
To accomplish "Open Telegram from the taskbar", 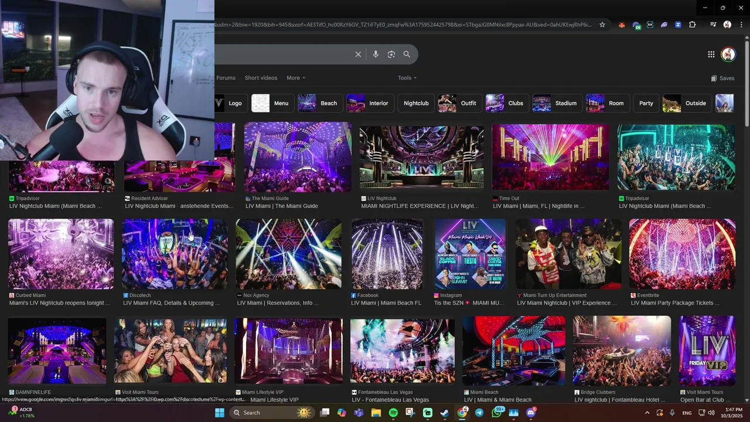I will [479, 413].
